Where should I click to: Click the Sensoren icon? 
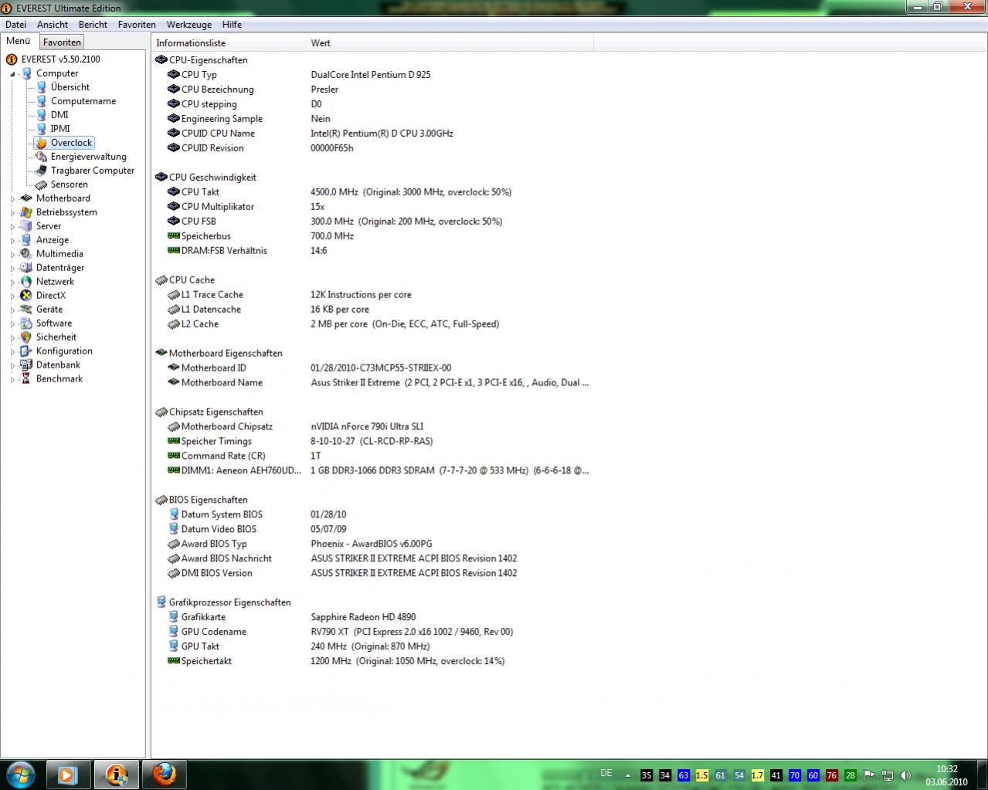pyautogui.click(x=41, y=185)
